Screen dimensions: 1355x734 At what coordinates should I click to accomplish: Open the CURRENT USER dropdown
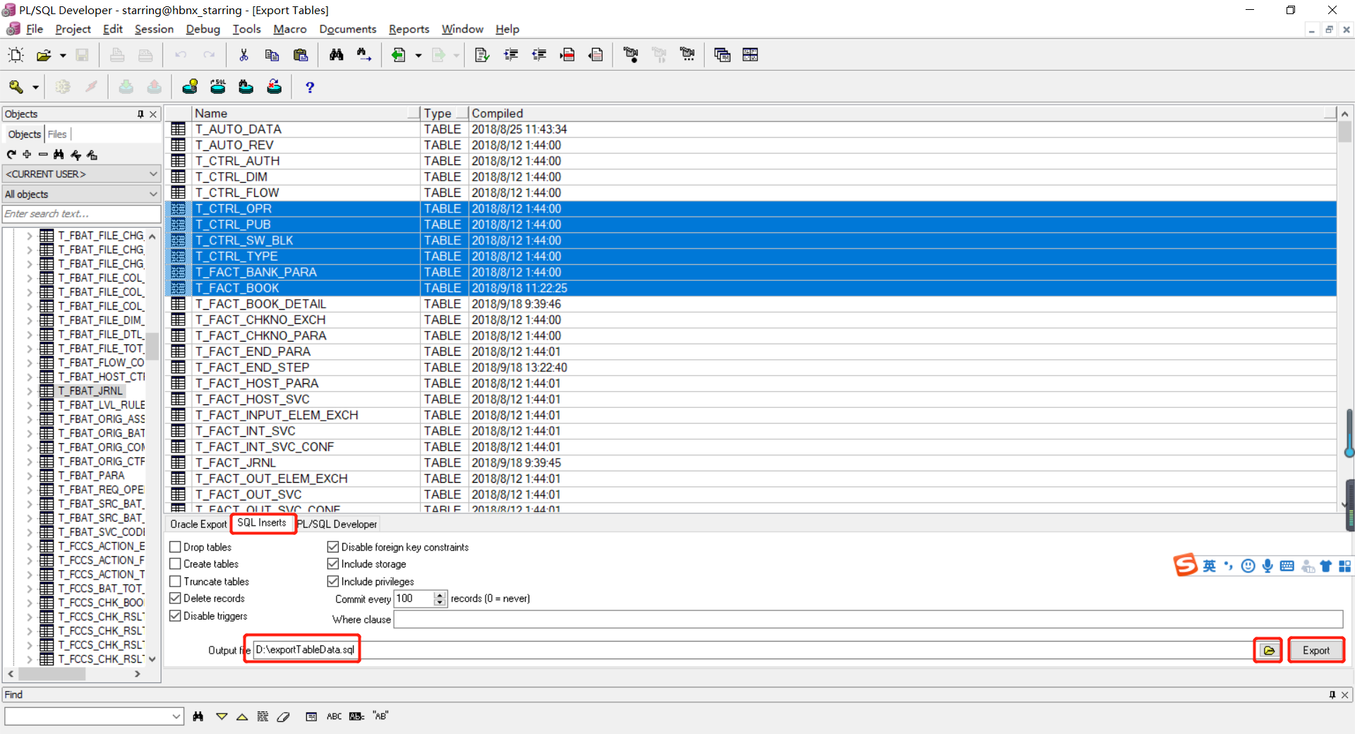click(82, 174)
